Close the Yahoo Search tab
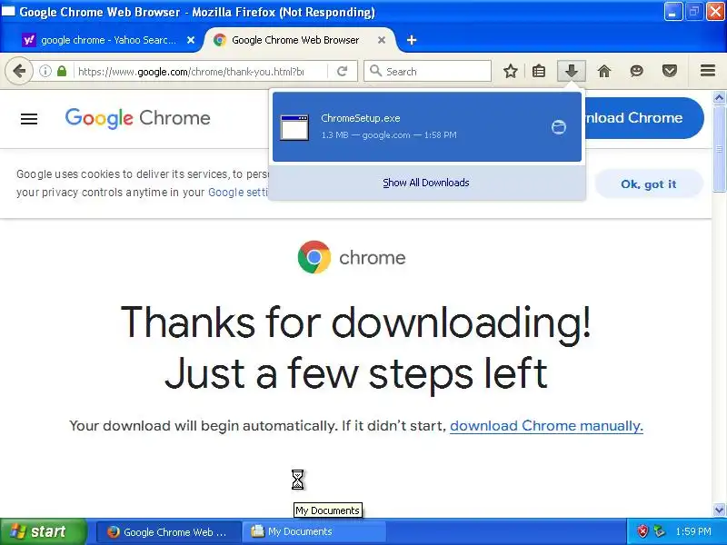 (191, 40)
